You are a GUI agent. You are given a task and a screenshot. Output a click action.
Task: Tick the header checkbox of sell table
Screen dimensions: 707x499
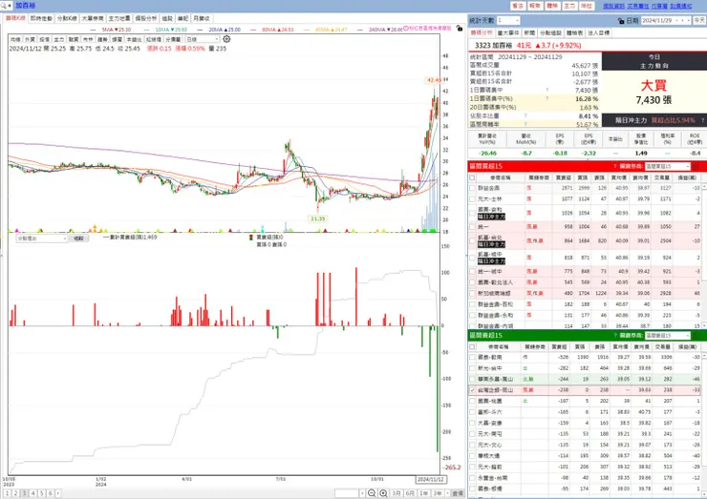(472, 346)
